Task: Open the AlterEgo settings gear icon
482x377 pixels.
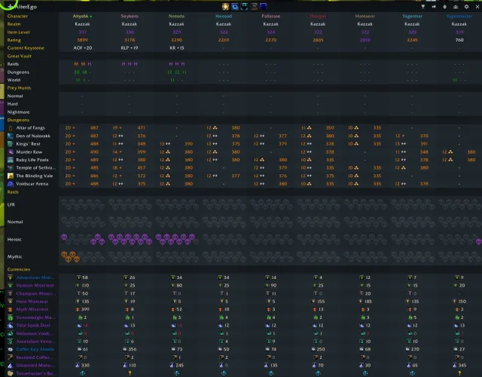Action: coord(466,7)
